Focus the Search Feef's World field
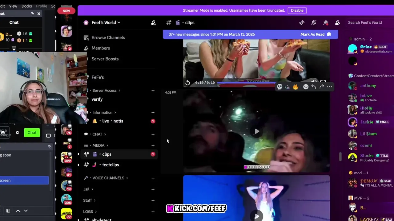The width and height of the screenshot is (394, 221). click(369, 22)
